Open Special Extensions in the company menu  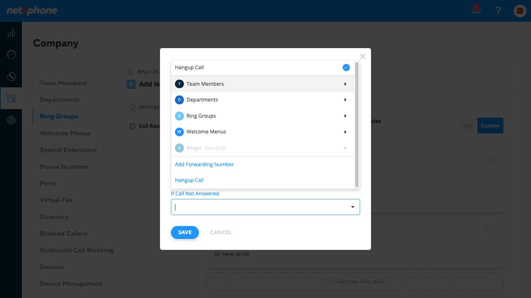68,150
